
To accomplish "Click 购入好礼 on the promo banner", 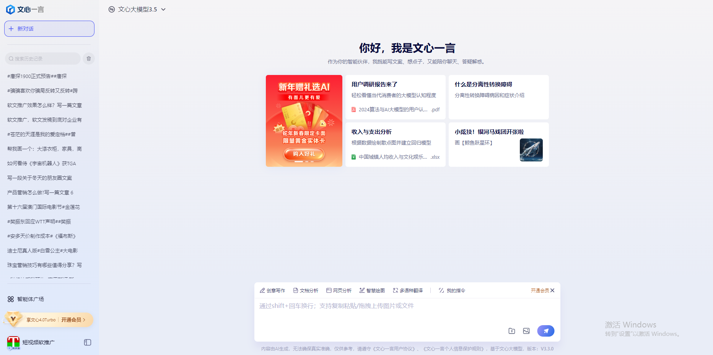I will (304, 154).
